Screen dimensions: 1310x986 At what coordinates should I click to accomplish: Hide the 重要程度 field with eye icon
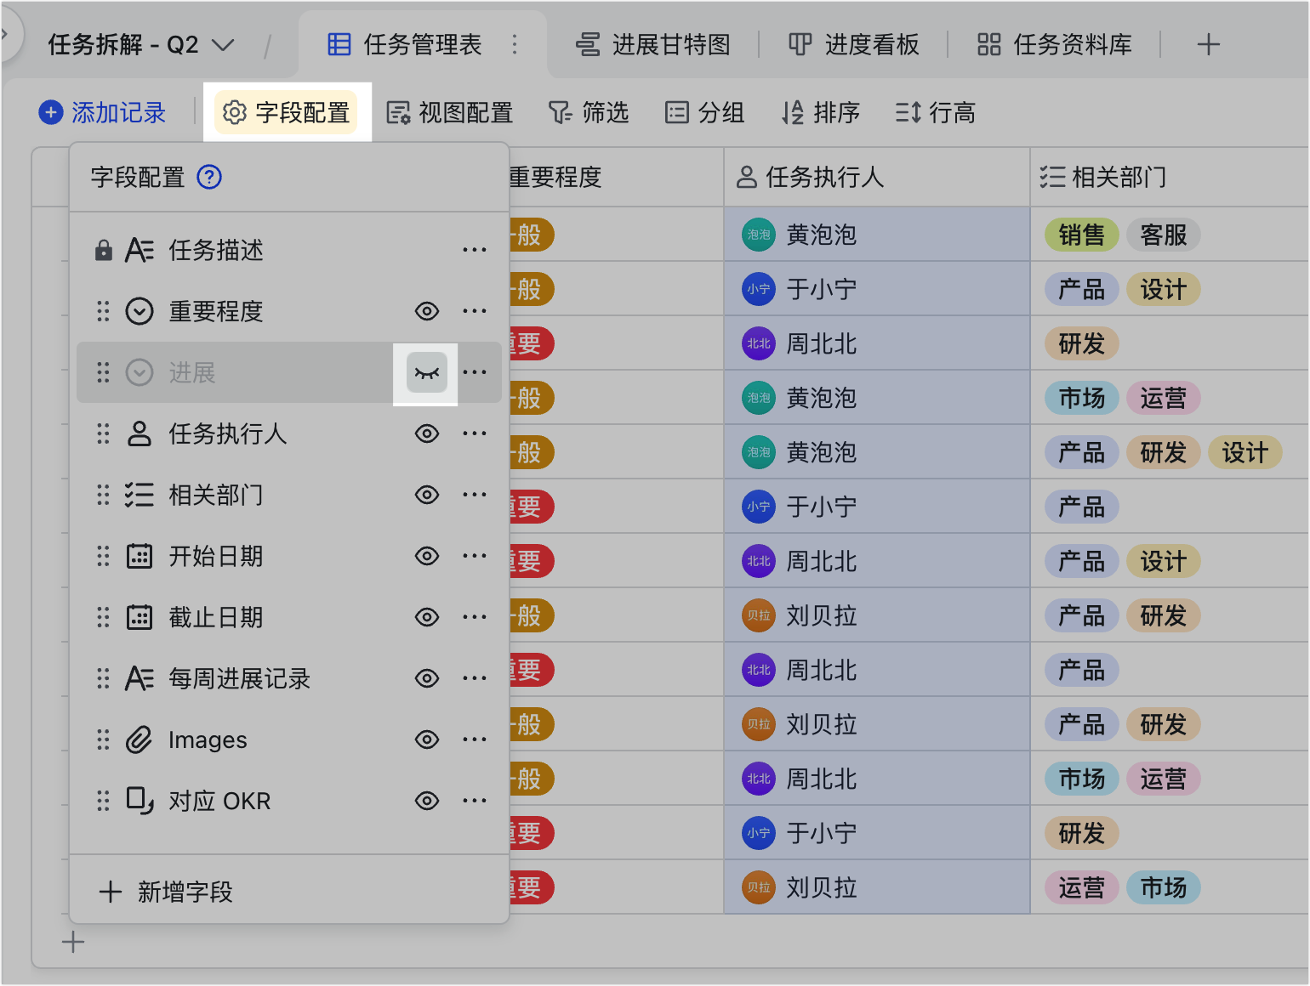click(x=427, y=311)
